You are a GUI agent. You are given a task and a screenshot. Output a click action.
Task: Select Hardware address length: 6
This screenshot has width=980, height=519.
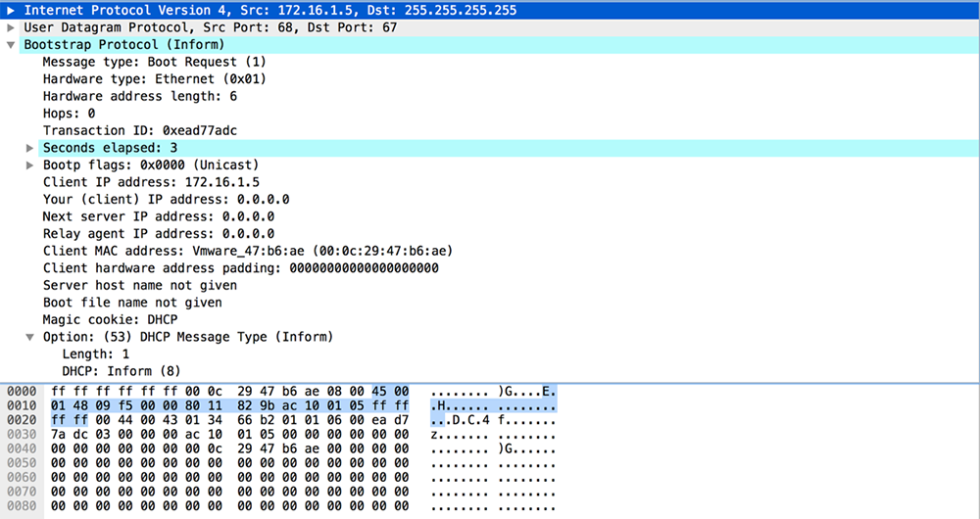coord(140,96)
